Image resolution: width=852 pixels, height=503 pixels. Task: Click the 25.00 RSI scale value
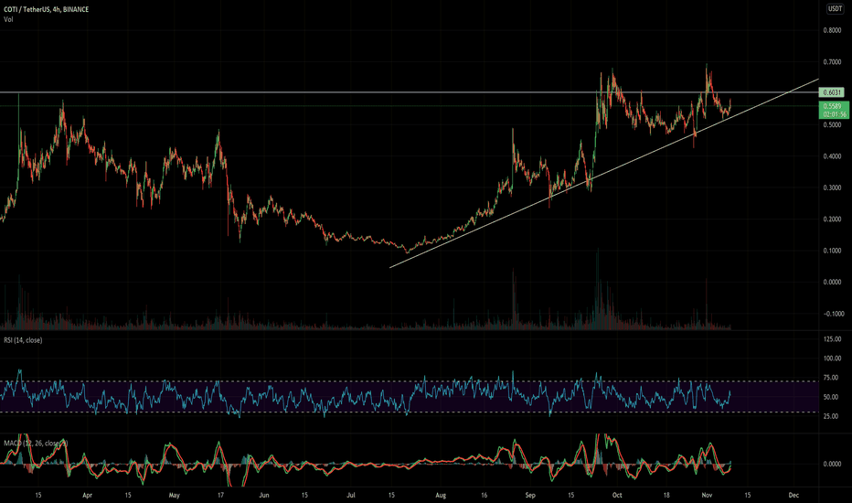click(832, 416)
